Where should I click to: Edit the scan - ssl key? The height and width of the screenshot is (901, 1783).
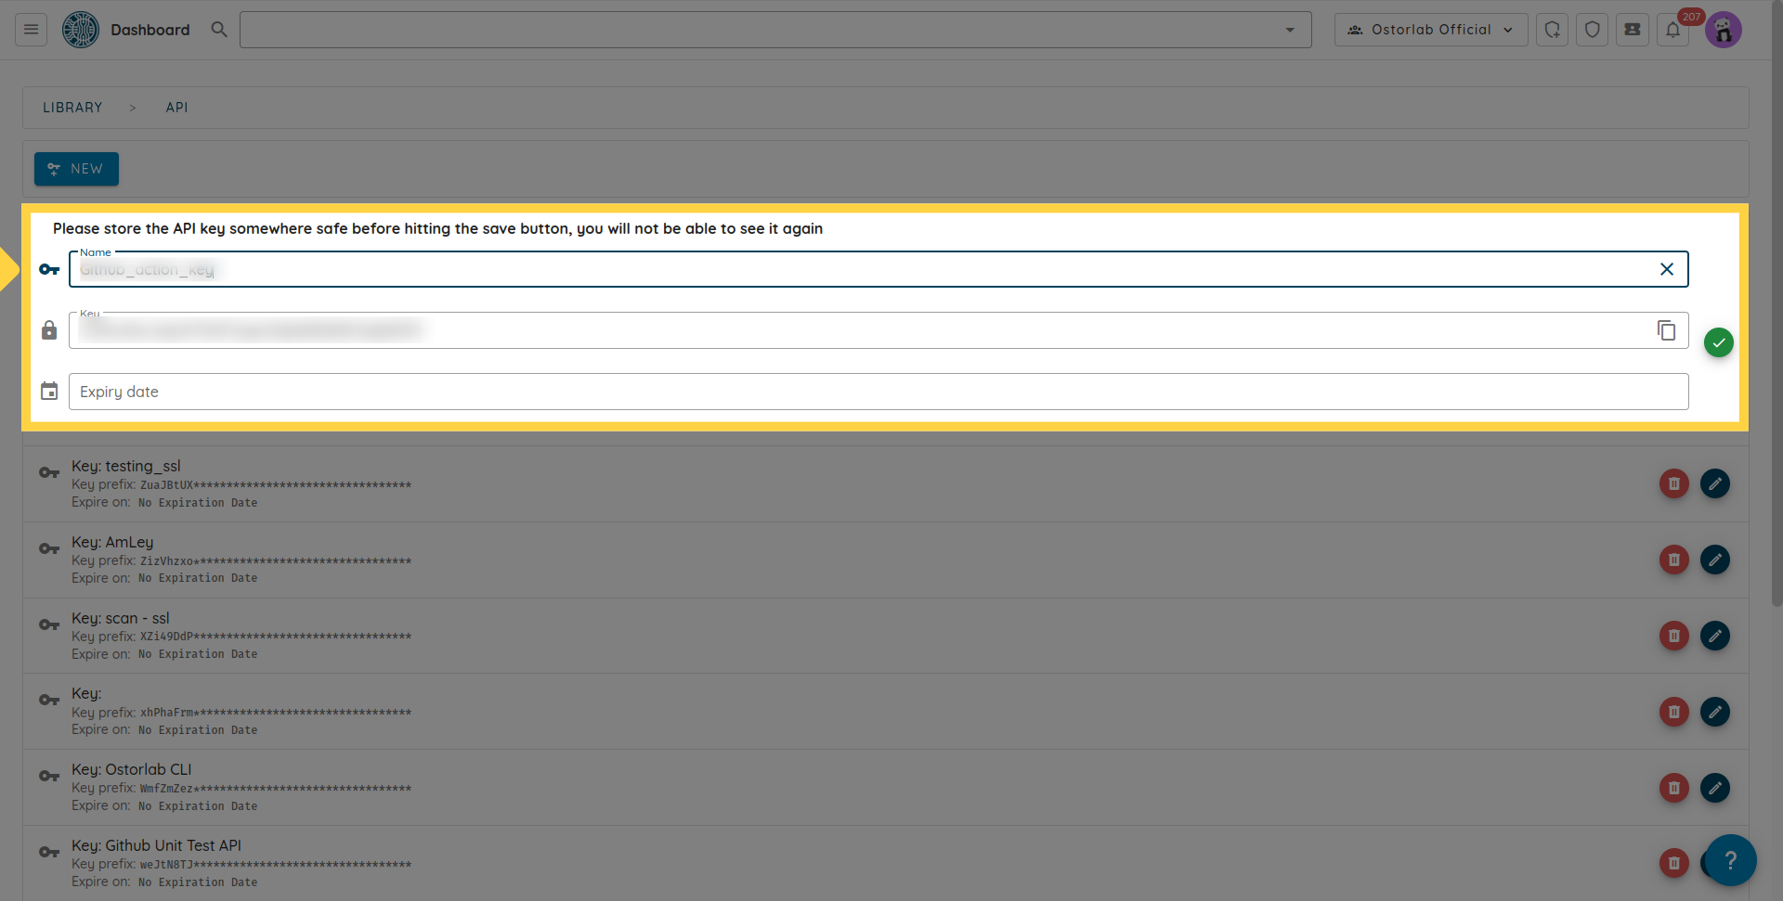[x=1714, y=636]
